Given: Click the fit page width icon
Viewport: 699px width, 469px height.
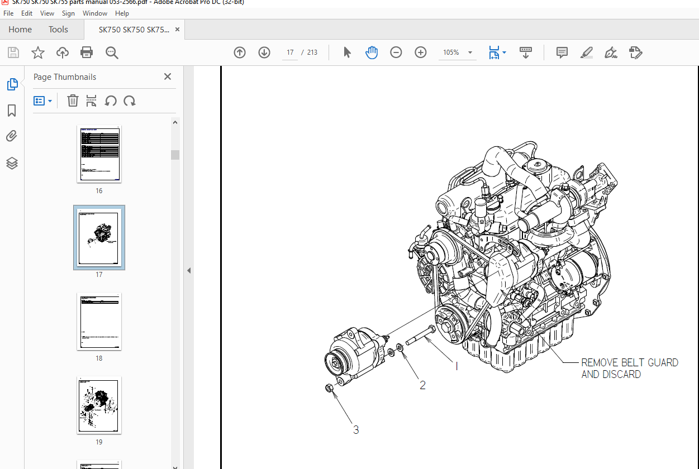Looking at the screenshot, I should (x=493, y=52).
